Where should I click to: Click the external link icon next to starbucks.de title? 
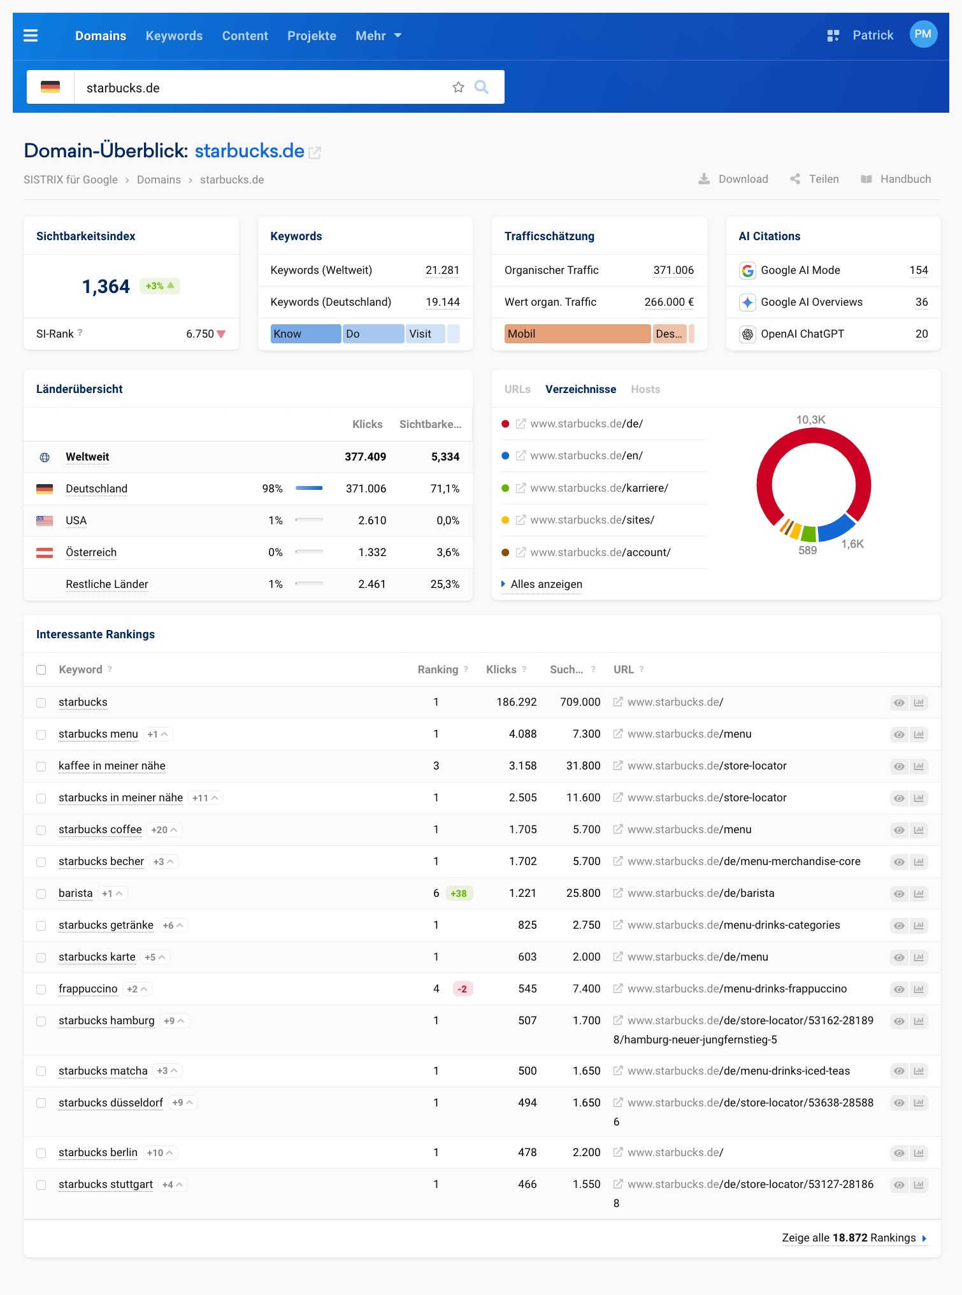click(315, 153)
